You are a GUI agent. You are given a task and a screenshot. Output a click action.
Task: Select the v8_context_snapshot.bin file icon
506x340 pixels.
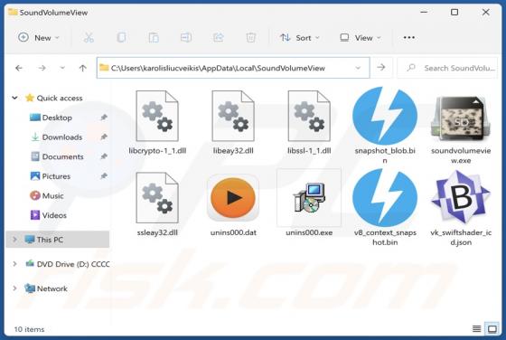(x=385, y=197)
